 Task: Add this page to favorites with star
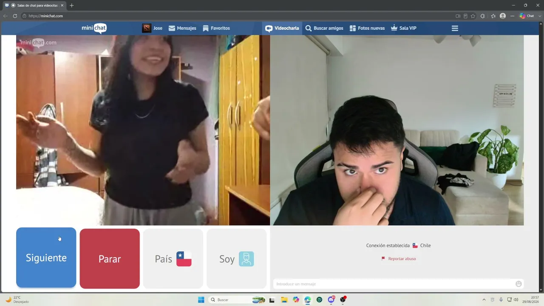tap(473, 16)
